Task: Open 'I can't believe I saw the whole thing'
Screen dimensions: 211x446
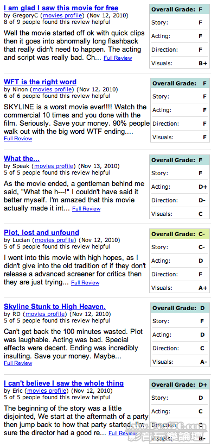Action: [x=63, y=383]
